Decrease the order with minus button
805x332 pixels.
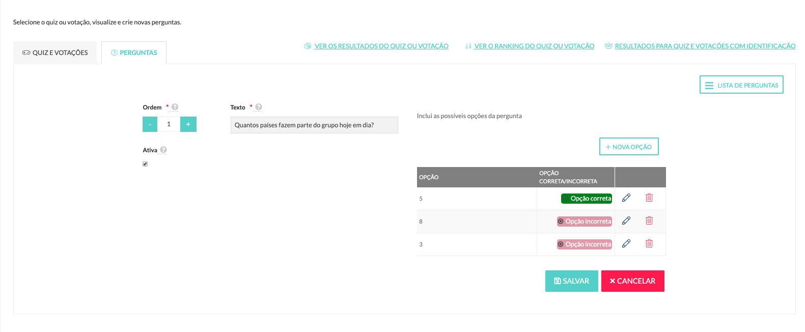pyautogui.click(x=150, y=124)
